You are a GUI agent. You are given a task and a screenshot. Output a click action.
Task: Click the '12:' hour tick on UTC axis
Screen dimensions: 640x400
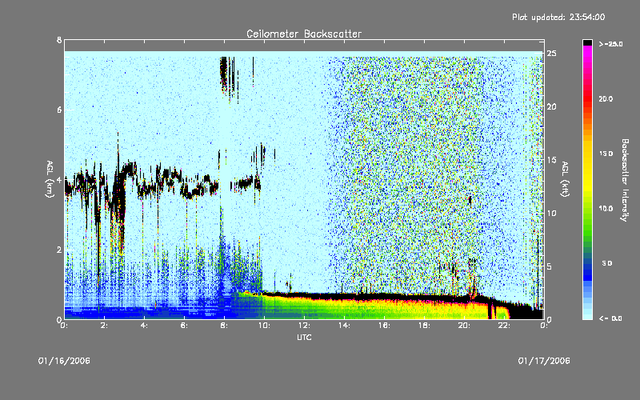305,326
